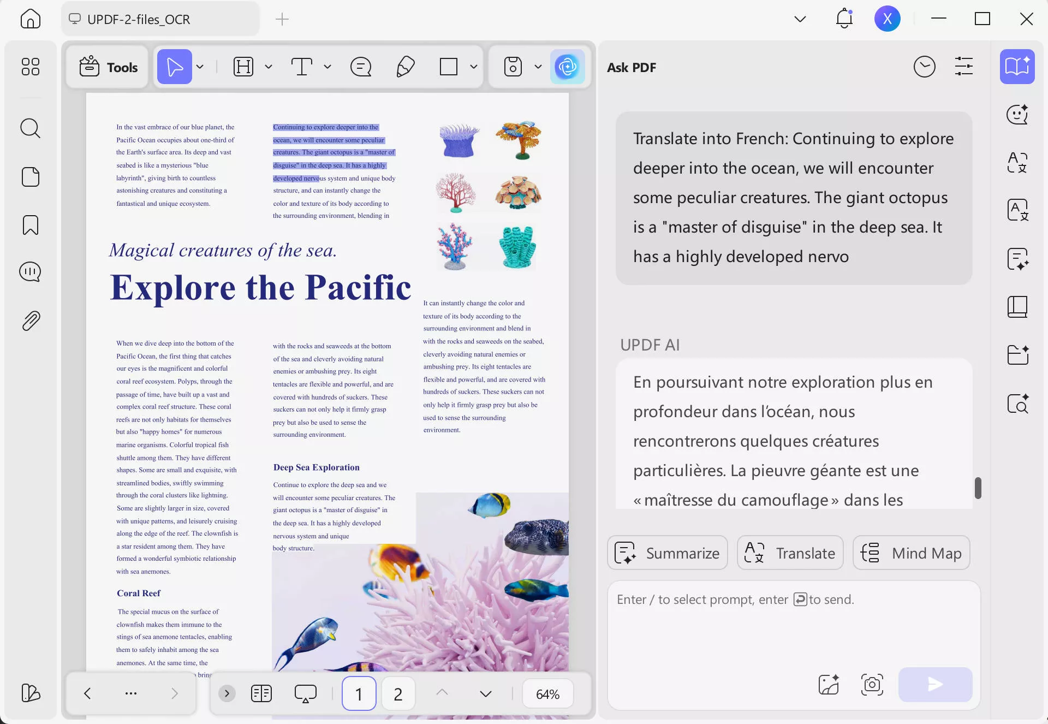Open chat history clock icon
The image size is (1048, 724).
coord(924,67)
